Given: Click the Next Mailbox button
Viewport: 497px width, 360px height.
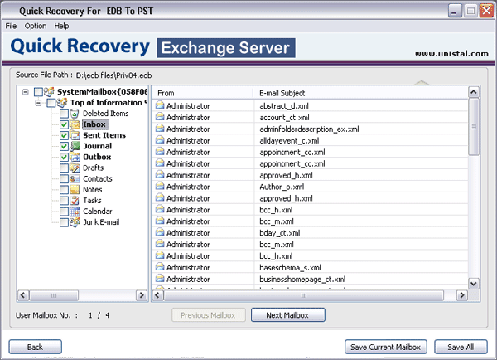Looking at the screenshot, I should tap(288, 315).
